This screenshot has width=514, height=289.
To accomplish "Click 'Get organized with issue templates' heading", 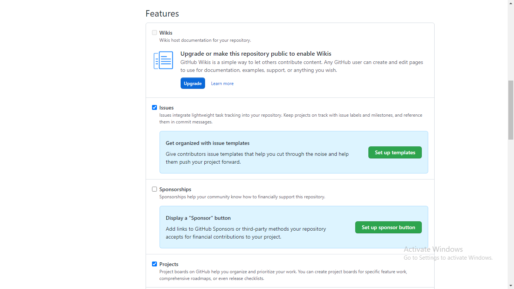I will [208, 143].
